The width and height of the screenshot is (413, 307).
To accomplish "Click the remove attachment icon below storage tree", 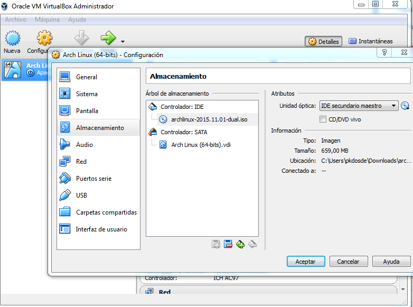I will pyautogui.click(x=252, y=244).
